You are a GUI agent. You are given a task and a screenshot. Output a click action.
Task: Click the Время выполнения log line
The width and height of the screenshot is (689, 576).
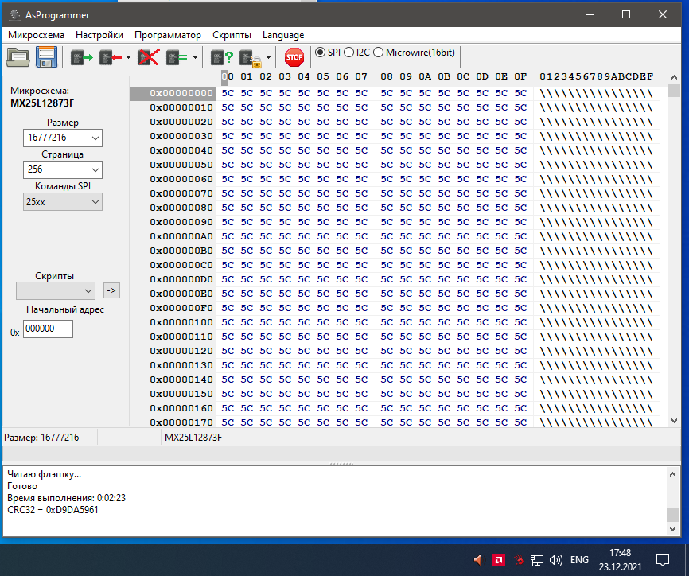[x=66, y=498]
